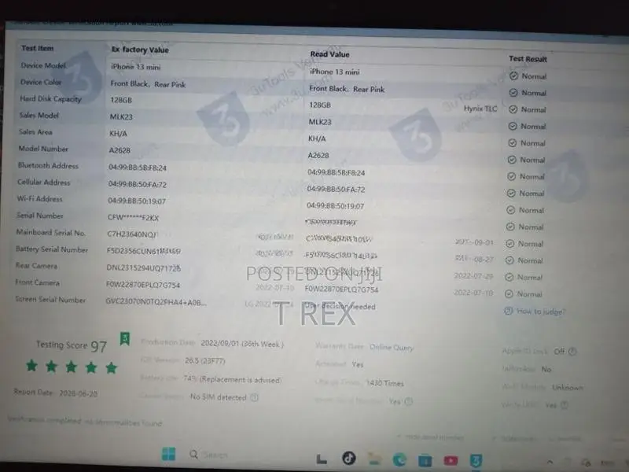Click the Test Item column header
The width and height of the screenshot is (629, 472).
coord(37,48)
